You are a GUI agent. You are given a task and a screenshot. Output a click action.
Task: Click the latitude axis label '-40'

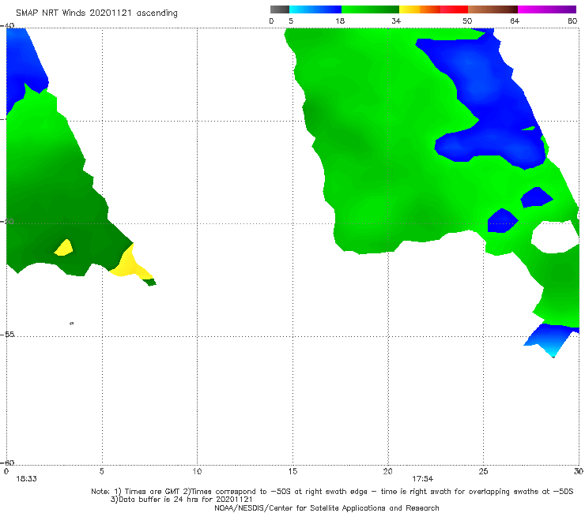(7, 26)
